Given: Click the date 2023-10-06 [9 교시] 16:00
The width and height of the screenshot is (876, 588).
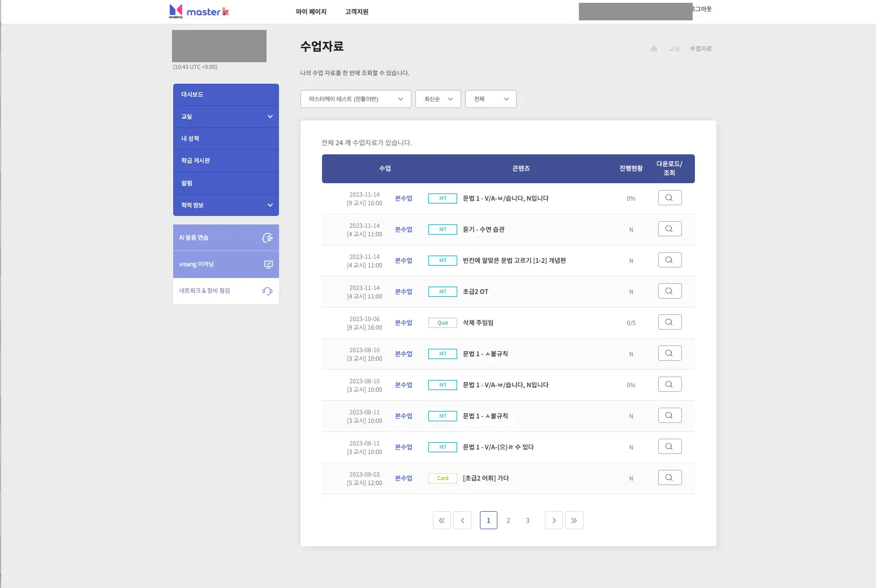Looking at the screenshot, I should click(364, 323).
